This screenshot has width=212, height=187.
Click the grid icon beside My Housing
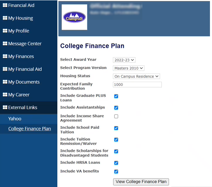pyautogui.click(x=5, y=18)
